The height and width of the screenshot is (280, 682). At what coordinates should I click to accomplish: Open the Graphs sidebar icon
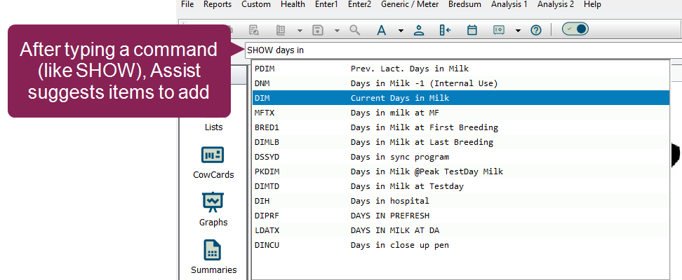coord(213,203)
